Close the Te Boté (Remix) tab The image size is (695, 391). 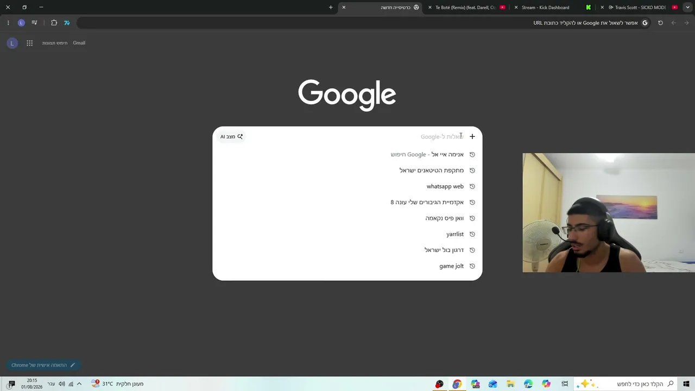[x=430, y=8]
